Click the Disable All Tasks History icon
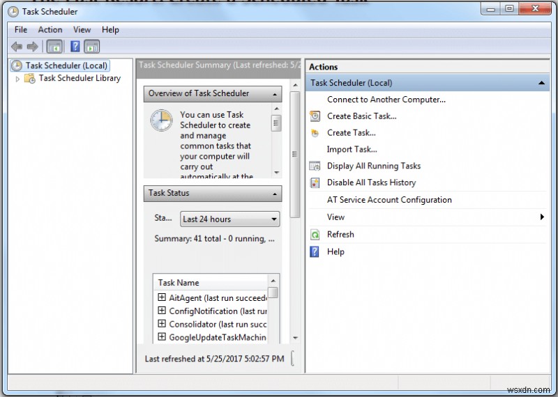 [315, 182]
